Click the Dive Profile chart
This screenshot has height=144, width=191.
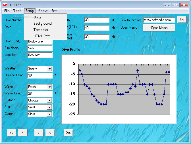[119, 89]
